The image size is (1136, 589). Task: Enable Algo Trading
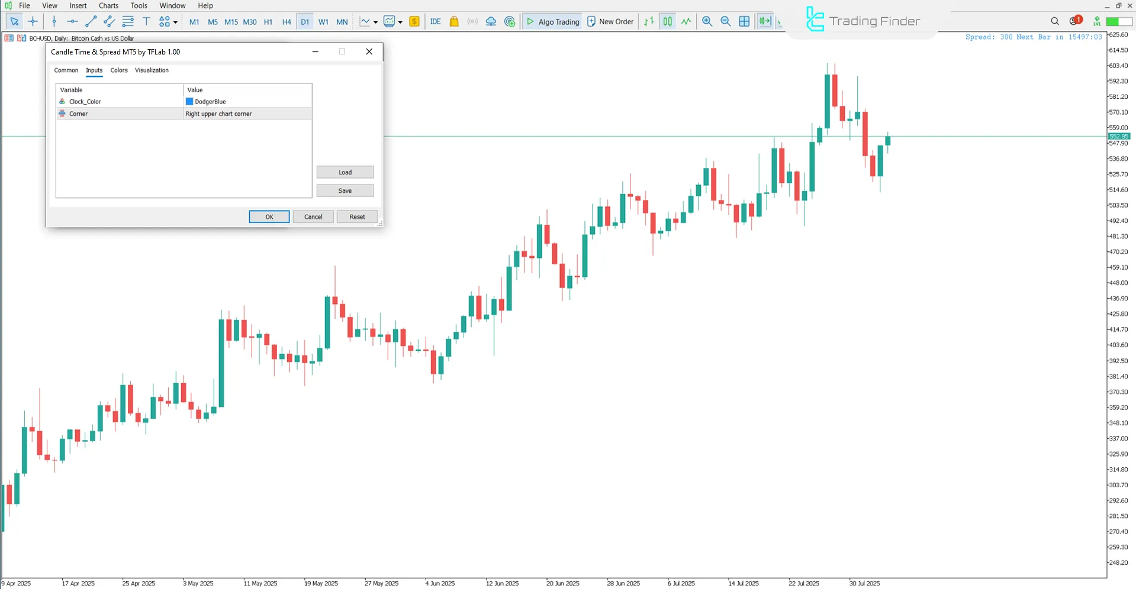[552, 21]
